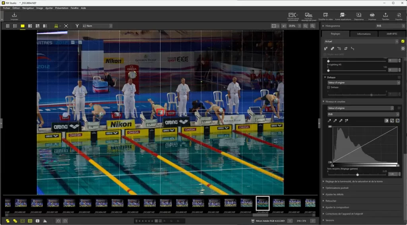407x225 pixels.
Task: Open the Nom sort dropdown
Action: (x=97, y=26)
